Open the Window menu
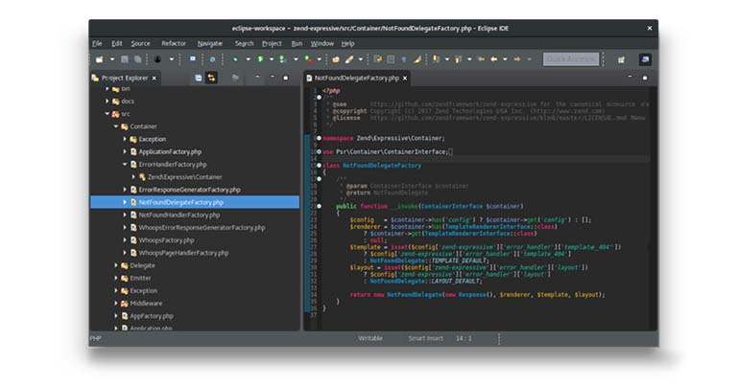The height and width of the screenshot is (386, 737). click(322, 44)
